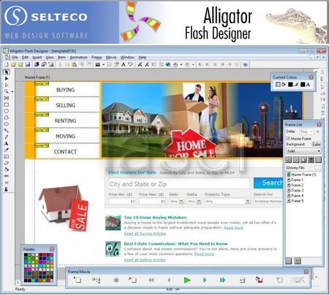Click 'Read all Buying Articles' link
This screenshot has height=295, width=329.
tap(145, 234)
